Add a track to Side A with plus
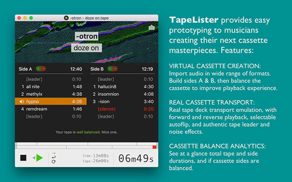 [x=38, y=69]
